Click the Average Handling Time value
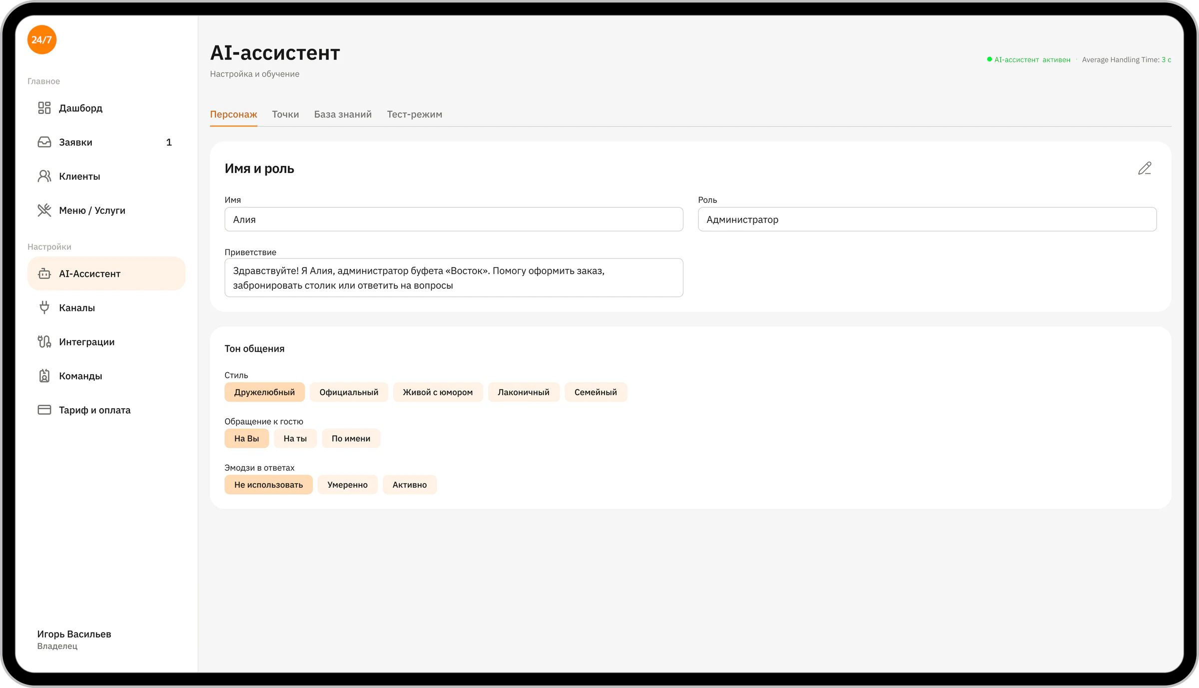 [x=1166, y=60]
